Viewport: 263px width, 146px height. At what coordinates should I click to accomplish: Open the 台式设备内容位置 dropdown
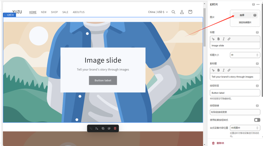coord(245,128)
